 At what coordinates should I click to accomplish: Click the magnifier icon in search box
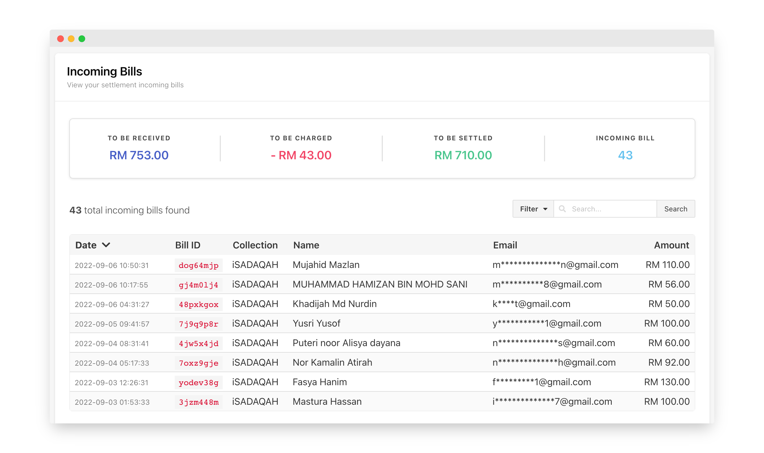click(x=562, y=209)
